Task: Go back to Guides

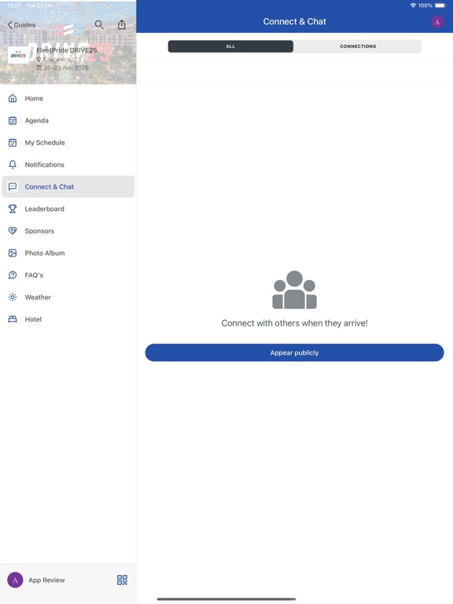Action: (21, 25)
